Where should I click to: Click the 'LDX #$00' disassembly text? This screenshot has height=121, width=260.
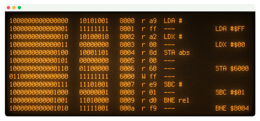coord(230,45)
